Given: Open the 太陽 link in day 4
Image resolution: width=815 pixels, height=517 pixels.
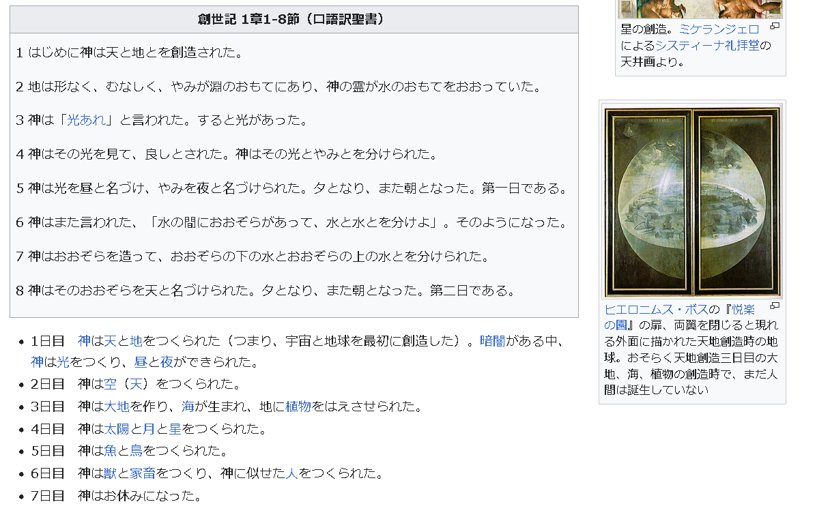Looking at the screenshot, I should [117, 429].
